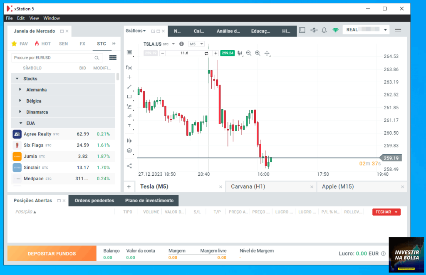Share the chart using share icon
426x275 pixels.
[x=129, y=166]
